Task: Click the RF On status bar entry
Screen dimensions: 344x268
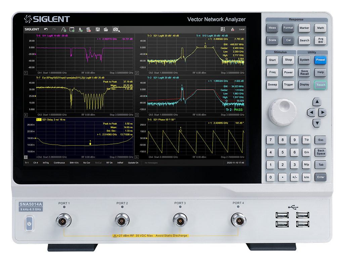Action: 110,163
